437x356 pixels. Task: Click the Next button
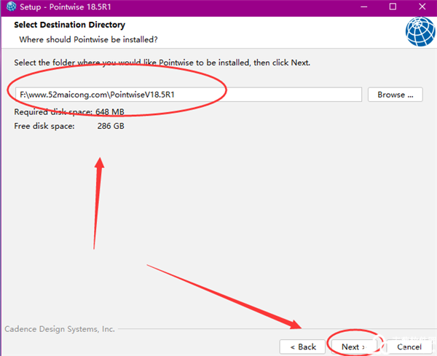pos(353,347)
